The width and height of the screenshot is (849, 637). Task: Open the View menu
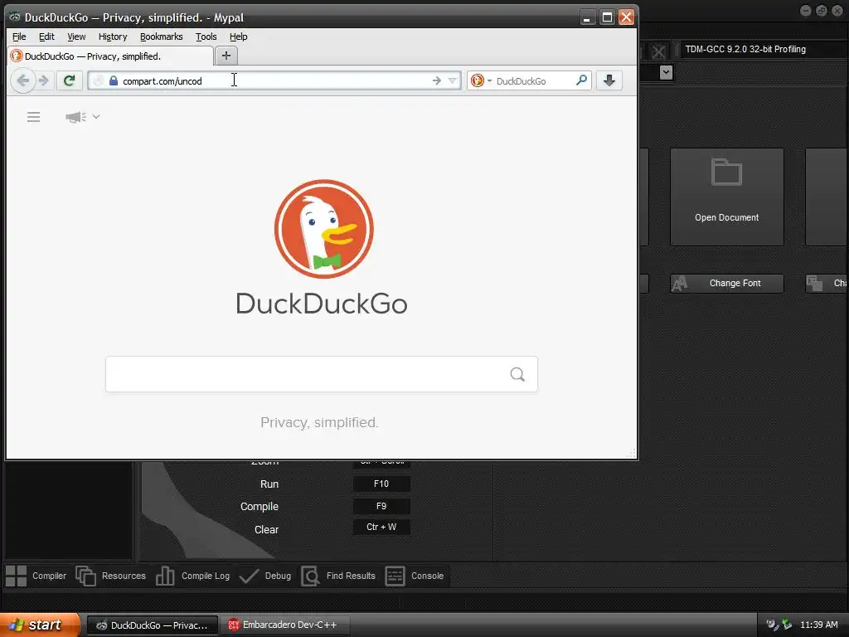click(x=76, y=36)
